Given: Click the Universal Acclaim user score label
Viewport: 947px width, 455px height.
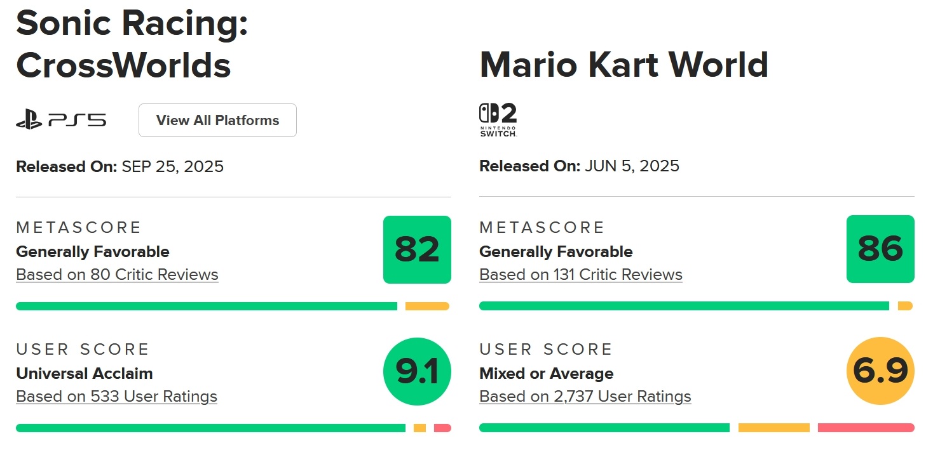Looking at the screenshot, I should 85,373.
